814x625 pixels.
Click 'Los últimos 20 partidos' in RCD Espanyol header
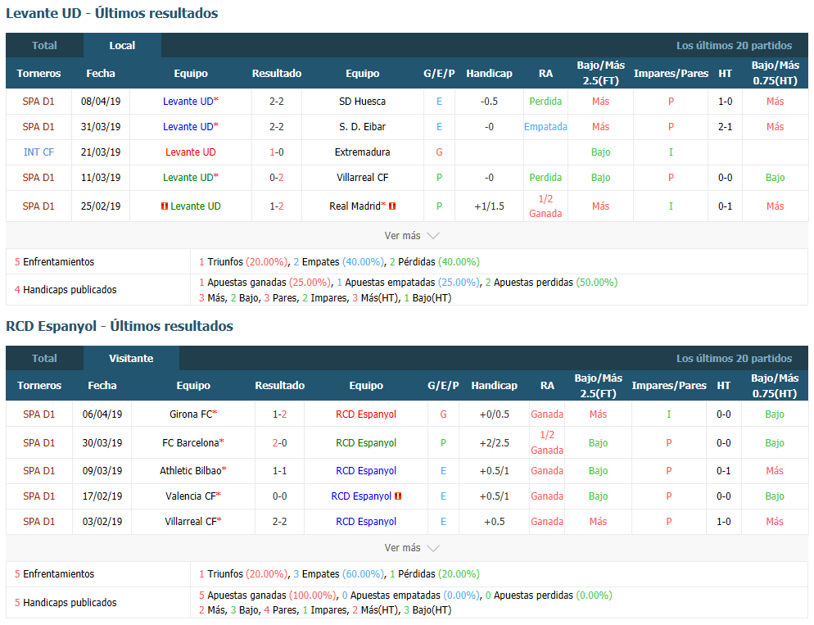pos(734,358)
